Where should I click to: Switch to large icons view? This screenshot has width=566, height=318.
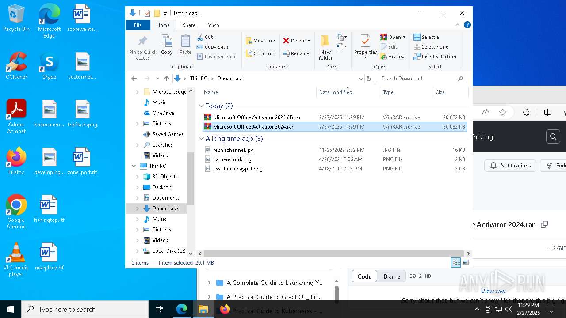click(x=465, y=262)
